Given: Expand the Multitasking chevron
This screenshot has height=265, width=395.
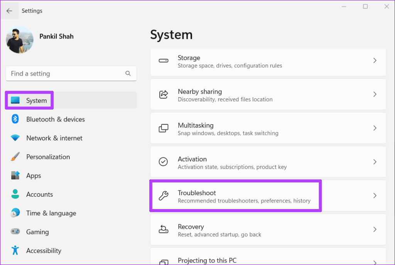Looking at the screenshot, I should tap(375, 128).
